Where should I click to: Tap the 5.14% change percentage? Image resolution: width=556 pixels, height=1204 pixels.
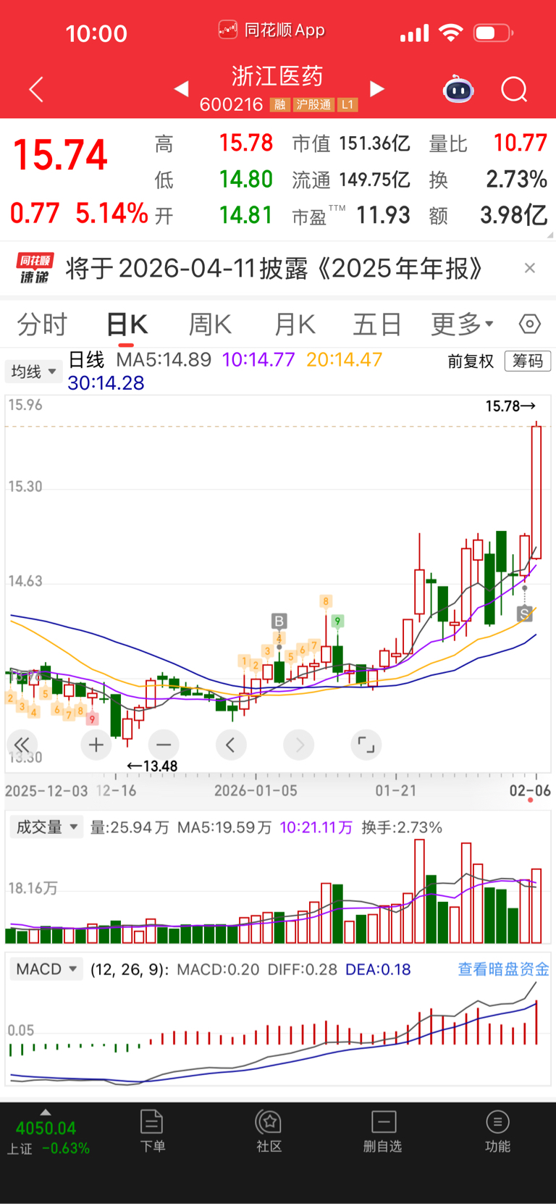click(x=111, y=213)
